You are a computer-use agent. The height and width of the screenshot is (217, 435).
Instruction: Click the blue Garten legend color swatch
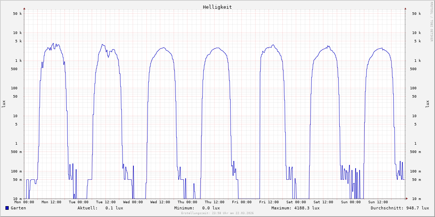(7, 208)
